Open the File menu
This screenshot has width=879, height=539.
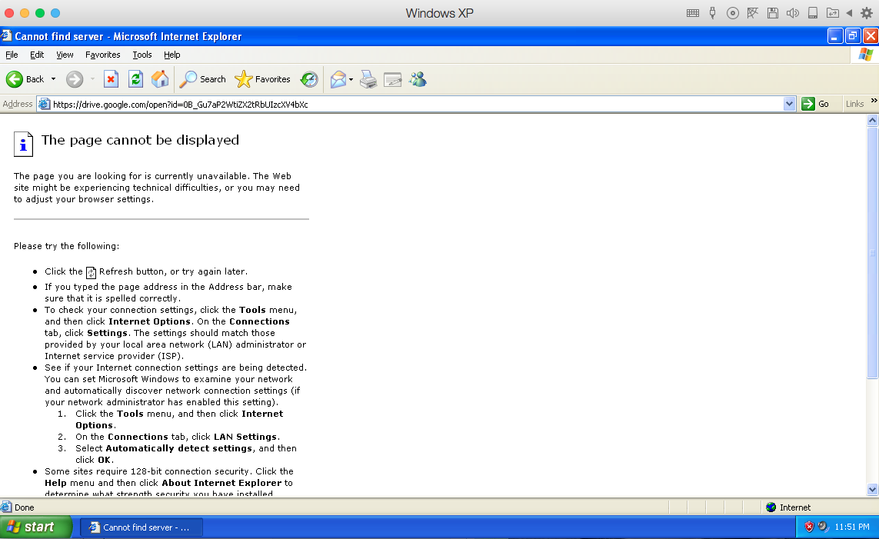(x=12, y=55)
